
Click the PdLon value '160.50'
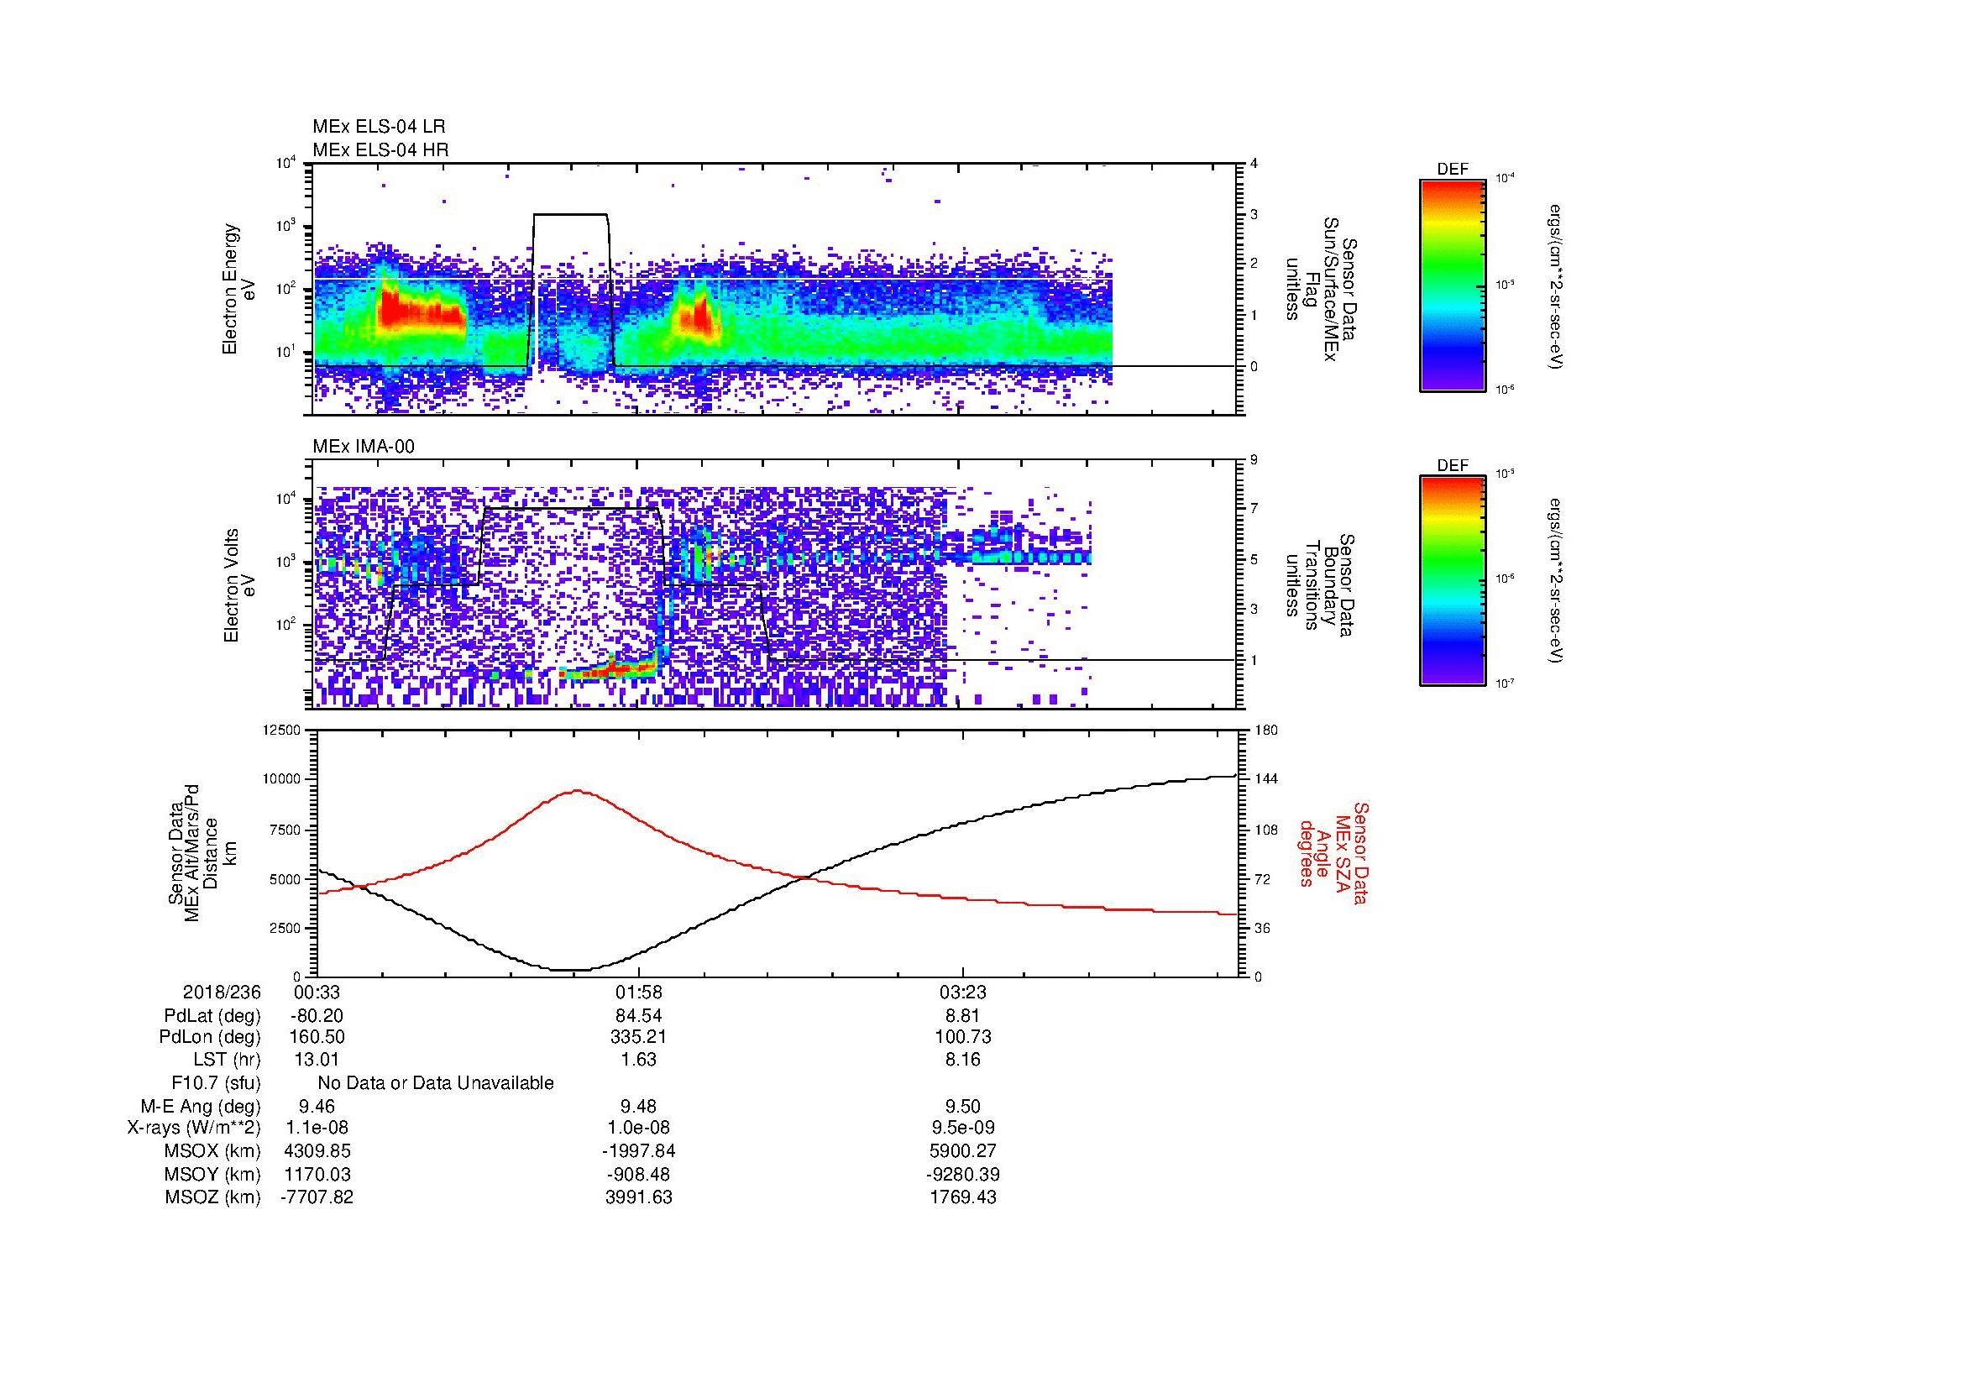317,1037
